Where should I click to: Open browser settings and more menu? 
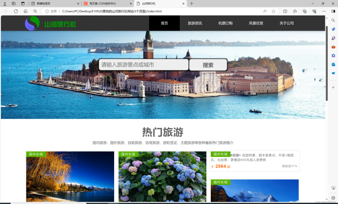324,11
